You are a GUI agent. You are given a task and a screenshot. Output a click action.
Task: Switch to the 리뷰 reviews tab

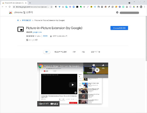74,52
